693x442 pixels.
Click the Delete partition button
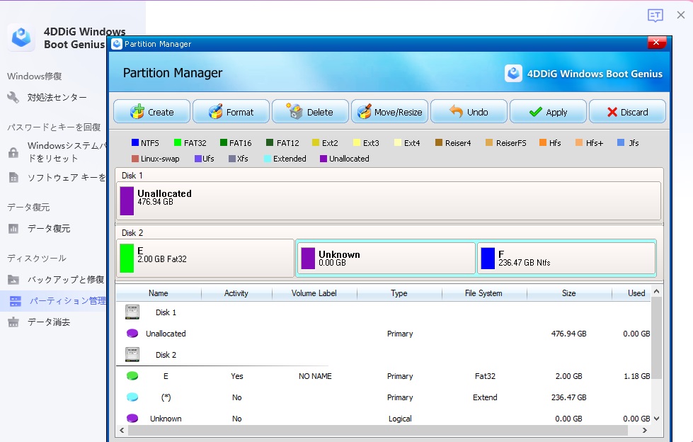click(x=310, y=111)
